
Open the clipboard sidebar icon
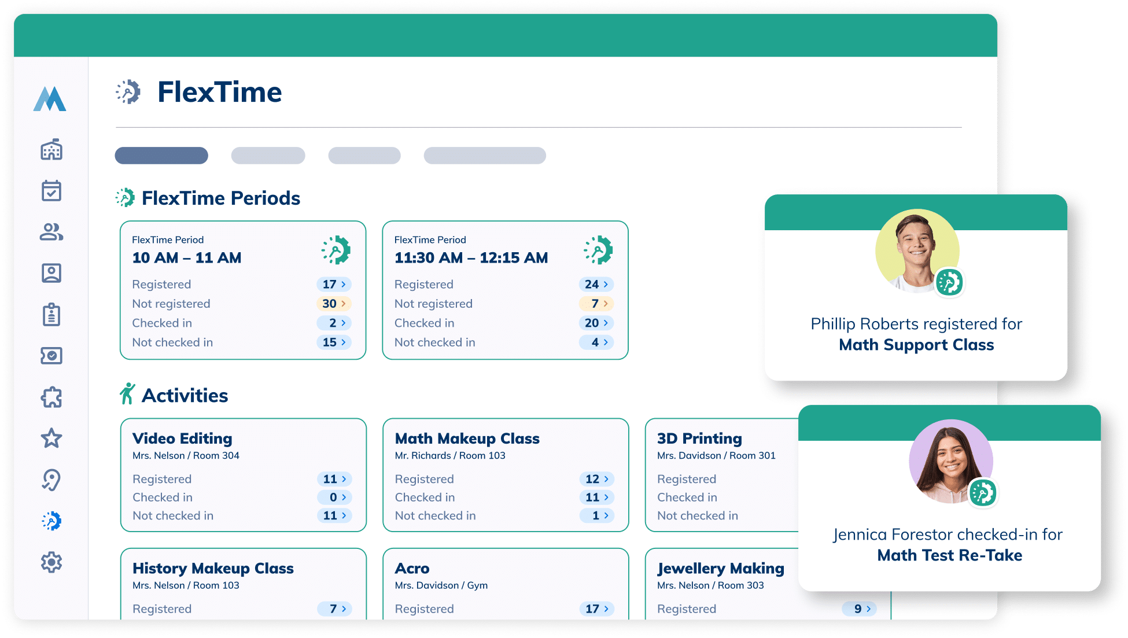[x=51, y=315]
